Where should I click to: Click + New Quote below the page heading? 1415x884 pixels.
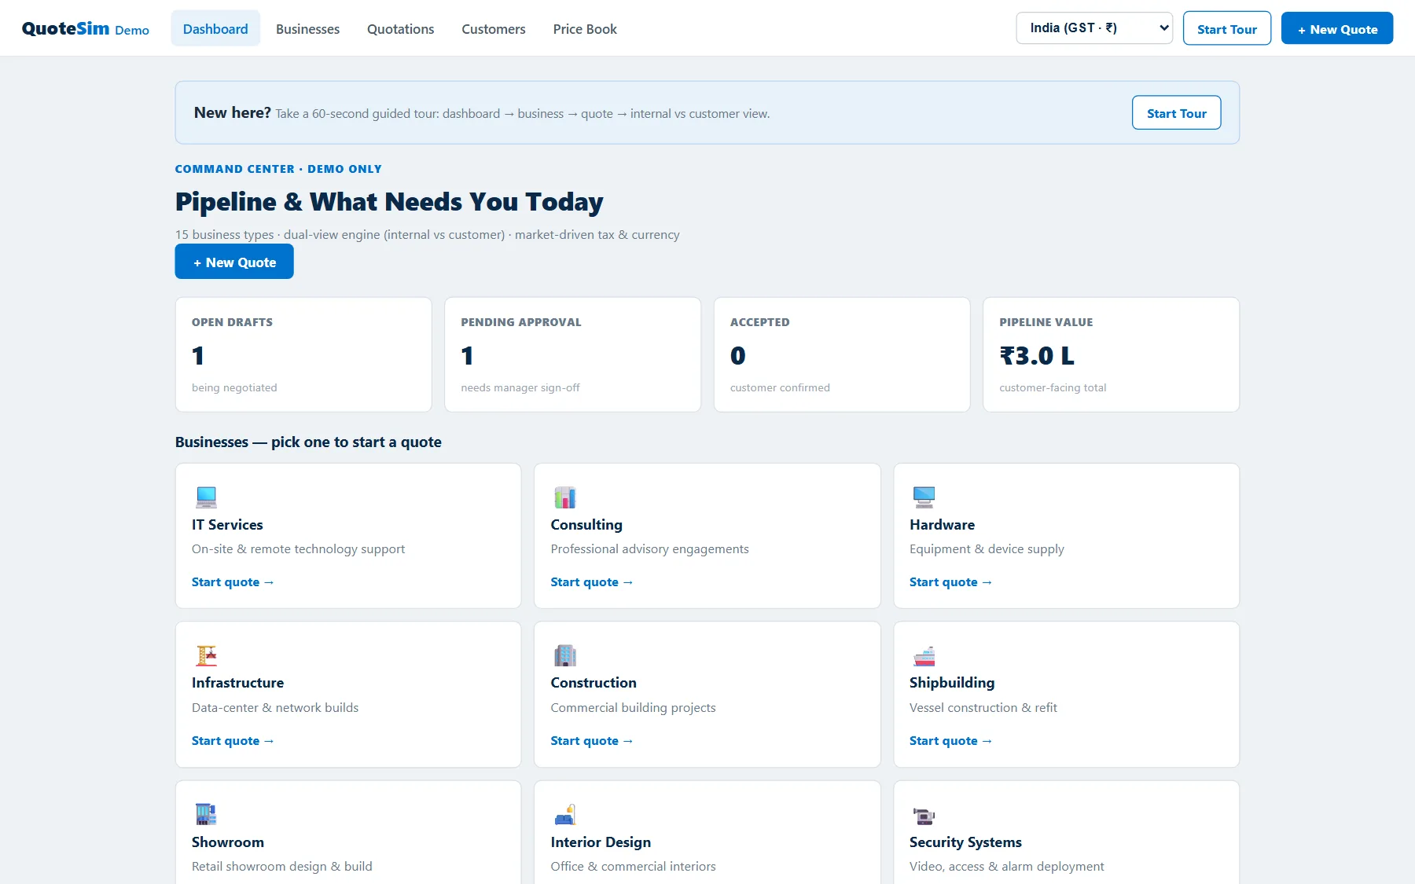click(x=234, y=262)
